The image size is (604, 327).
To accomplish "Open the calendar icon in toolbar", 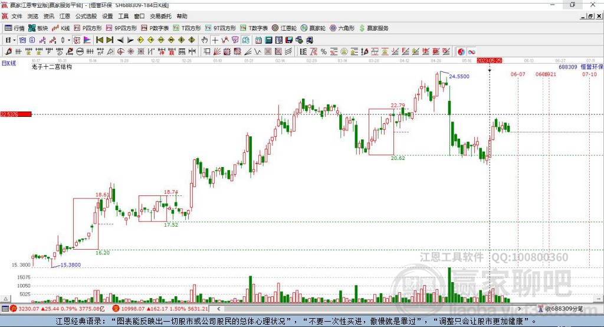I will 258,40.
